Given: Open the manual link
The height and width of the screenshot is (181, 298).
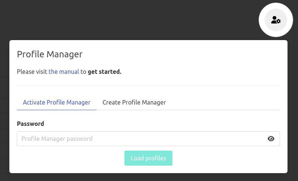Looking at the screenshot, I should coord(64,72).
